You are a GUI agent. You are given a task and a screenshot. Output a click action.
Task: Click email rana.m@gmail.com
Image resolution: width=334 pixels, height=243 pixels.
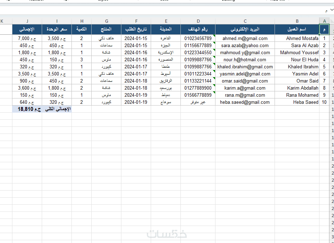[245, 95]
